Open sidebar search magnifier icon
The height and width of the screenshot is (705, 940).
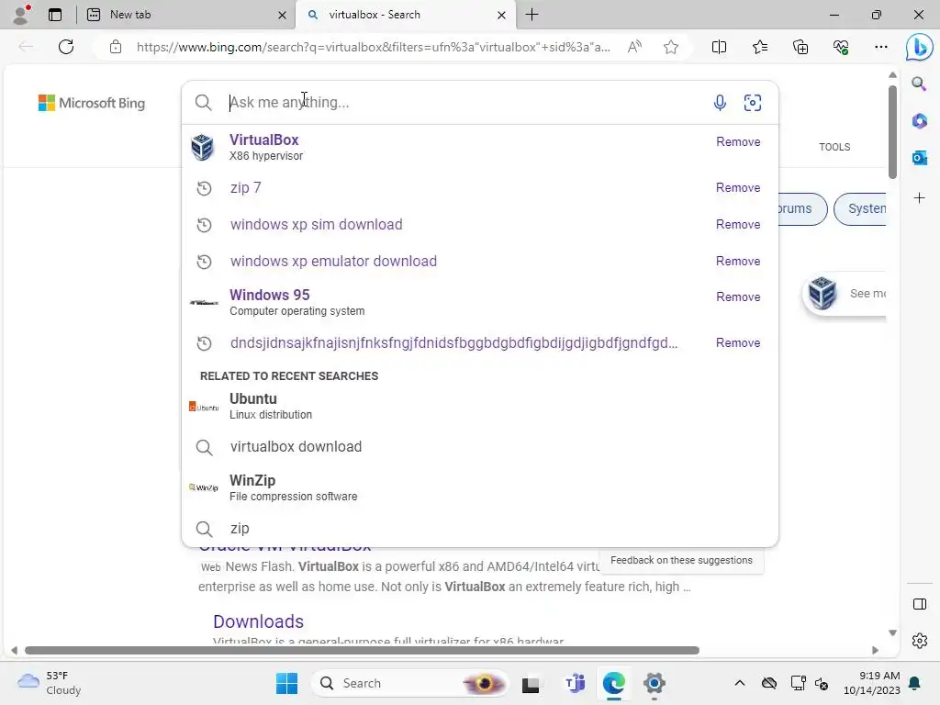point(919,84)
